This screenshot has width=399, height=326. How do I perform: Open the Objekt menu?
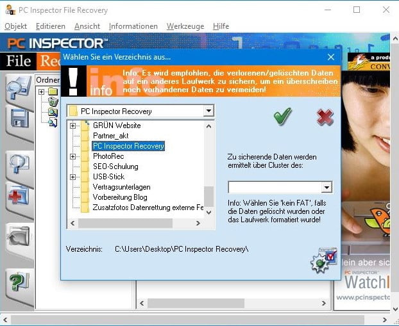tap(15, 26)
